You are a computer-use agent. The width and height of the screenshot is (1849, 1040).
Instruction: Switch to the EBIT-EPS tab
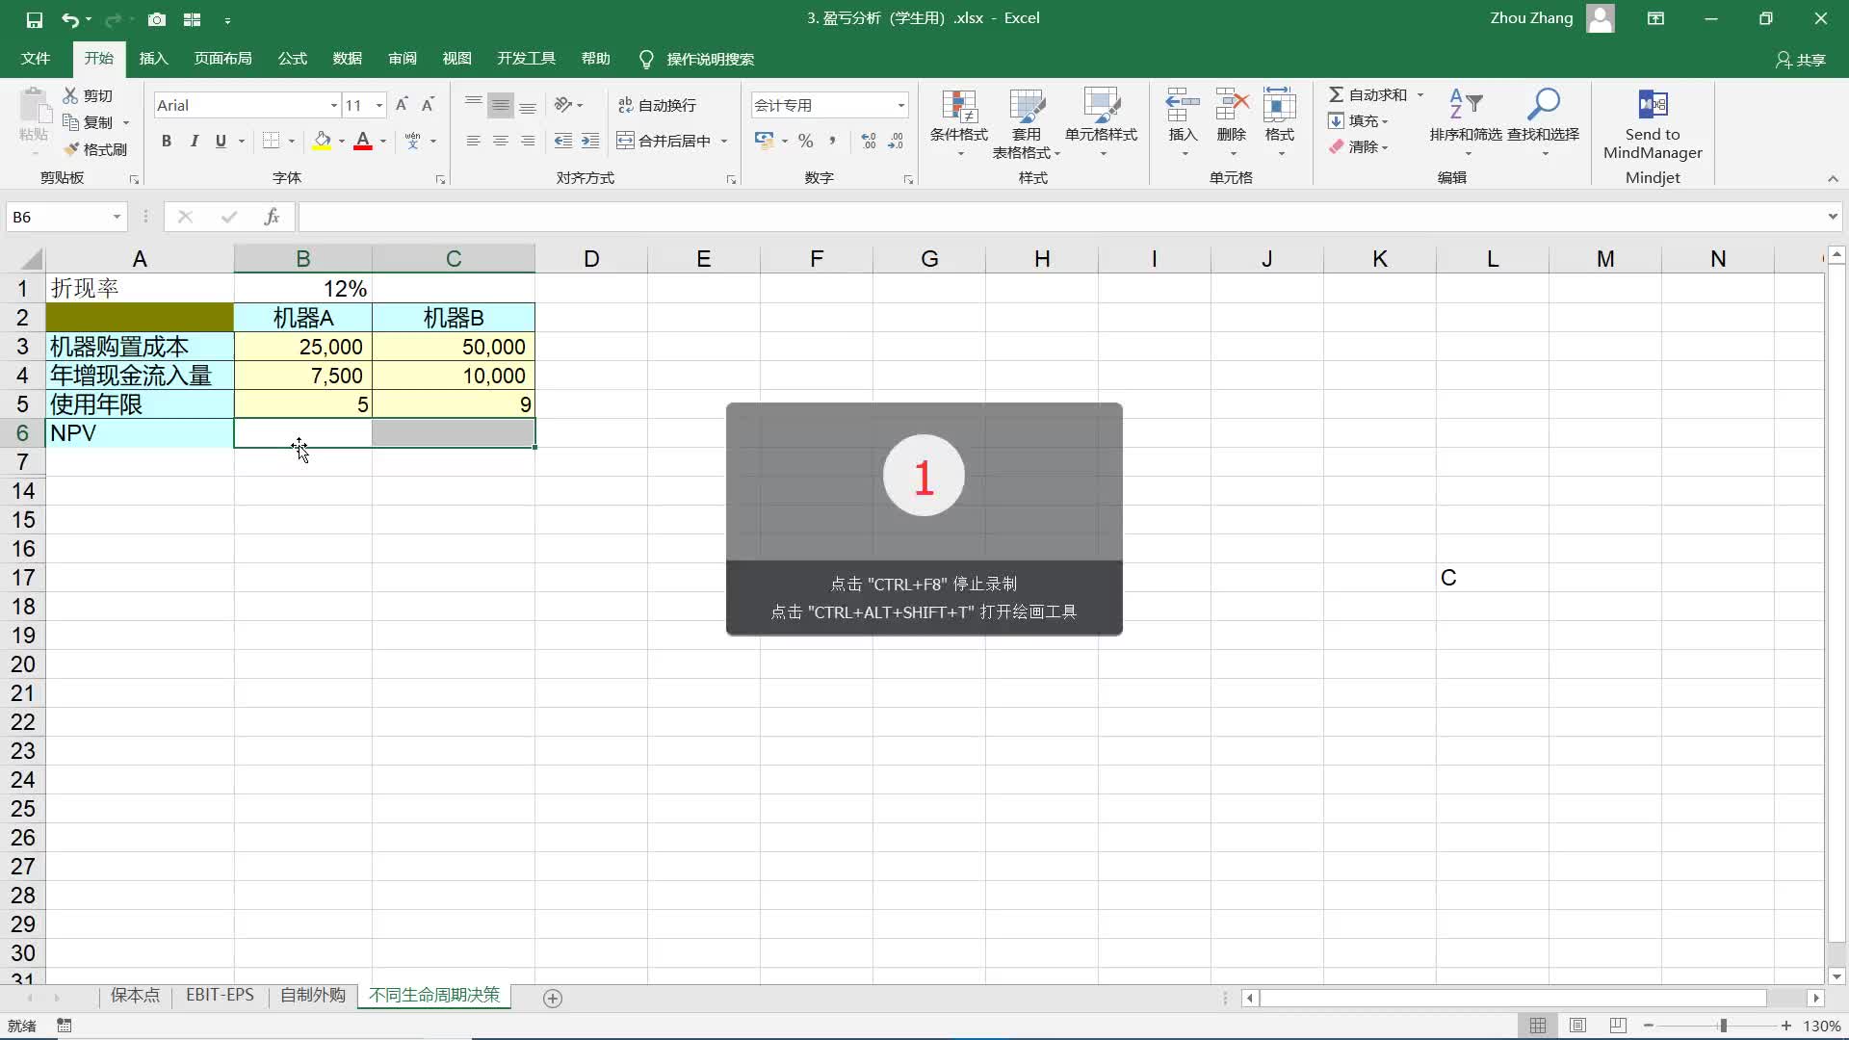pos(219,996)
